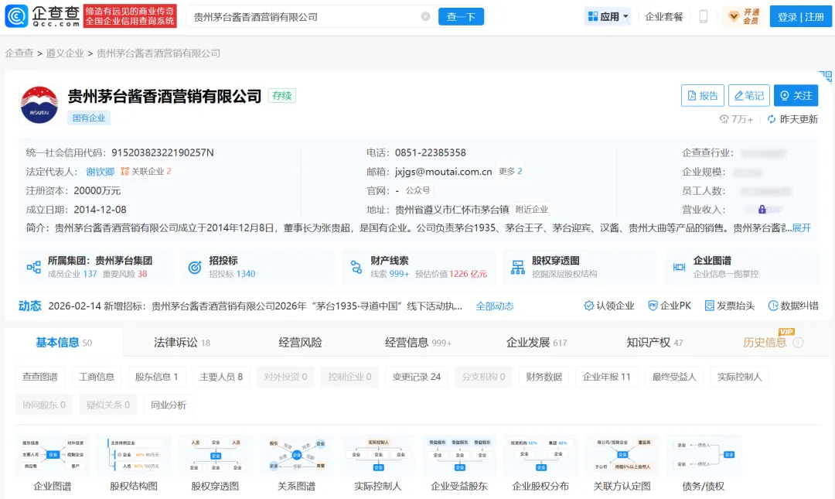Open legal representative 谢钦卿 link
This screenshot has height=499, width=835.
[x=100, y=172]
